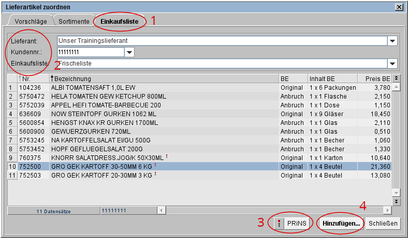Select the ALBI TOMATENSAFT 1,0L EW row
Image resolution: width=408 pixels, height=238 pixels.
tap(163, 88)
